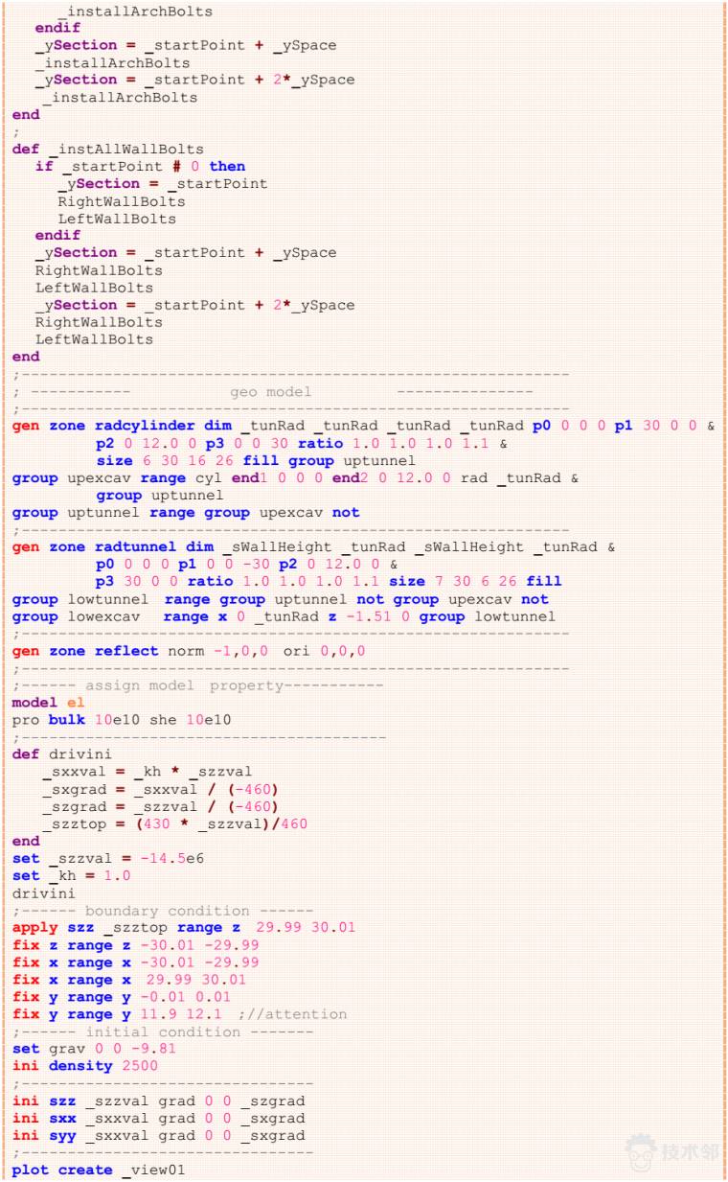Click the "_szgrad = _szzval / (-460)" line
The height and width of the screenshot is (1182, 728).
point(160,806)
